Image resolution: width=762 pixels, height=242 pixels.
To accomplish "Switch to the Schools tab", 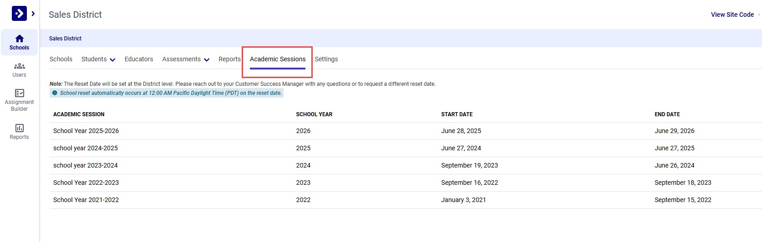I will point(61,59).
